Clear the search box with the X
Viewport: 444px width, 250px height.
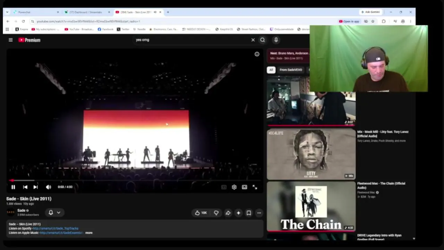pos(253,40)
